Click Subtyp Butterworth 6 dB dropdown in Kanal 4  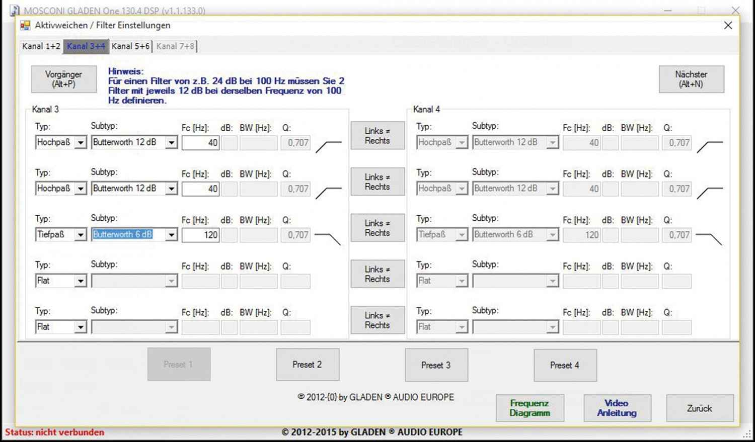tap(515, 235)
